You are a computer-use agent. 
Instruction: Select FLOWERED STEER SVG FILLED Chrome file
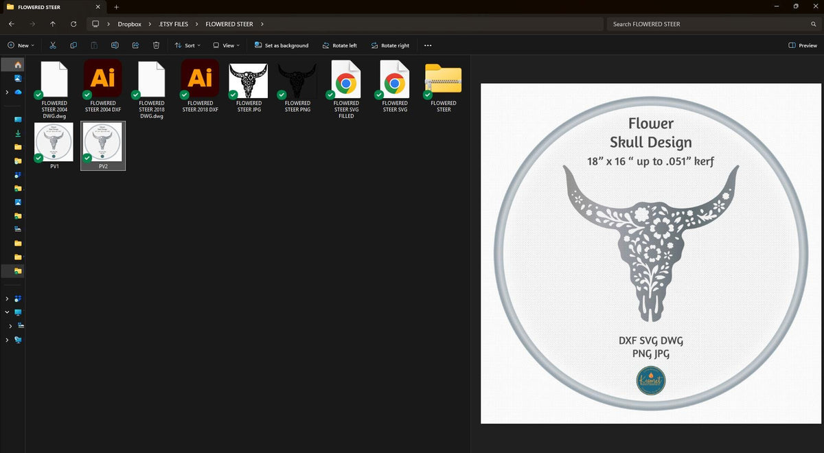coord(346,90)
